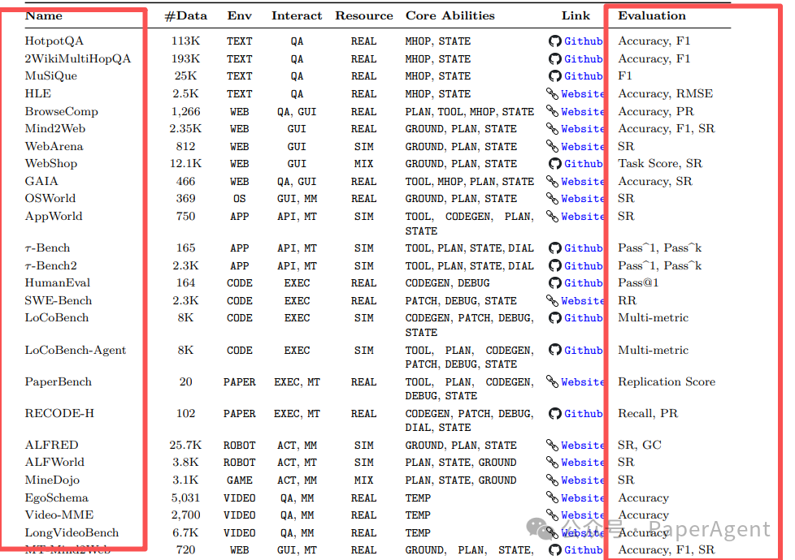795x560 pixels.
Task: Click the '5,031' data count cell
Action: click(185, 498)
